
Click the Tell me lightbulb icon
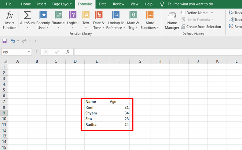162,4
